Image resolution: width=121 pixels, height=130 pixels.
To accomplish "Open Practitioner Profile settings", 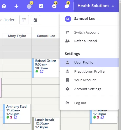I will pos(89,72).
